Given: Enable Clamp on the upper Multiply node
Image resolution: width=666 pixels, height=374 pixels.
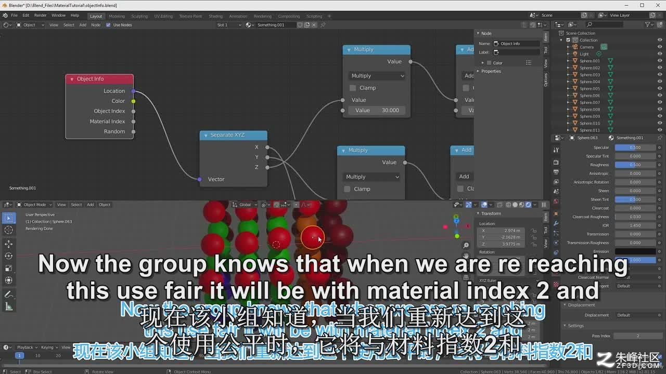Looking at the screenshot, I should [x=353, y=88].
